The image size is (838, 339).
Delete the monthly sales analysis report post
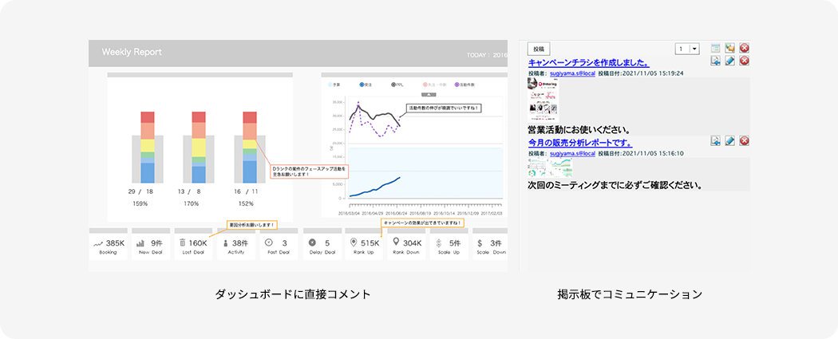click(744, 141)
